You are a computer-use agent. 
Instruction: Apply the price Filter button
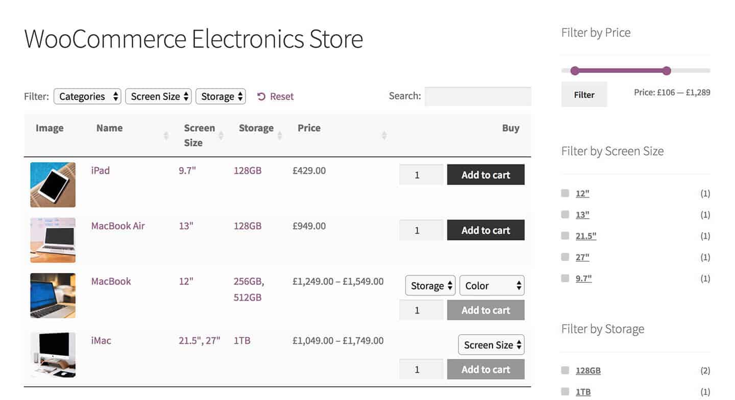pos(584,94)
